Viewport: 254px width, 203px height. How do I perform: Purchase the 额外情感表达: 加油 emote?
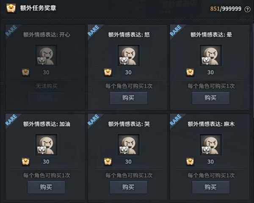46,187
